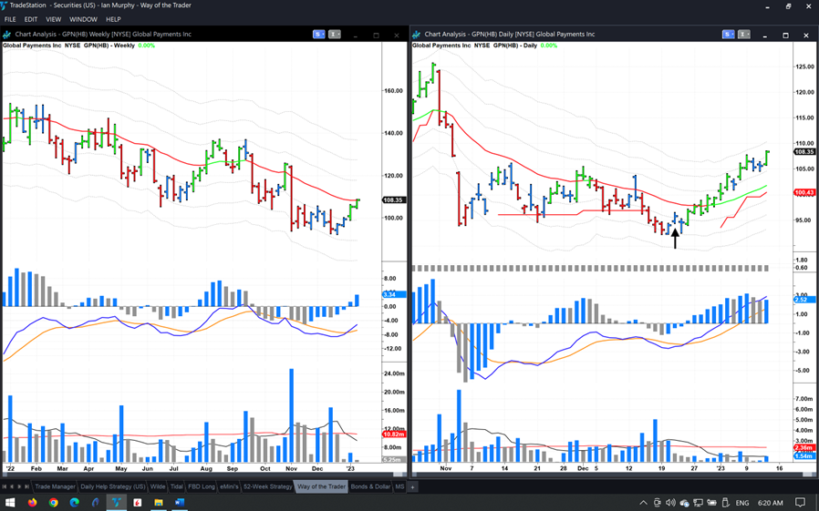Jump to last workspace tab arrow

point(26,486)
